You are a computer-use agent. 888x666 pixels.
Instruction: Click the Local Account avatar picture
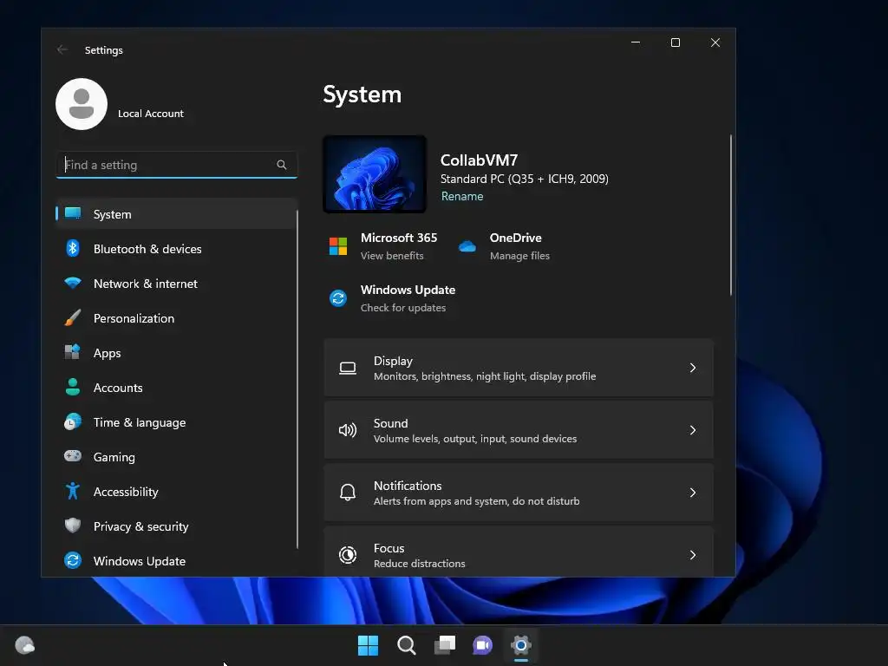click(82, 104)
